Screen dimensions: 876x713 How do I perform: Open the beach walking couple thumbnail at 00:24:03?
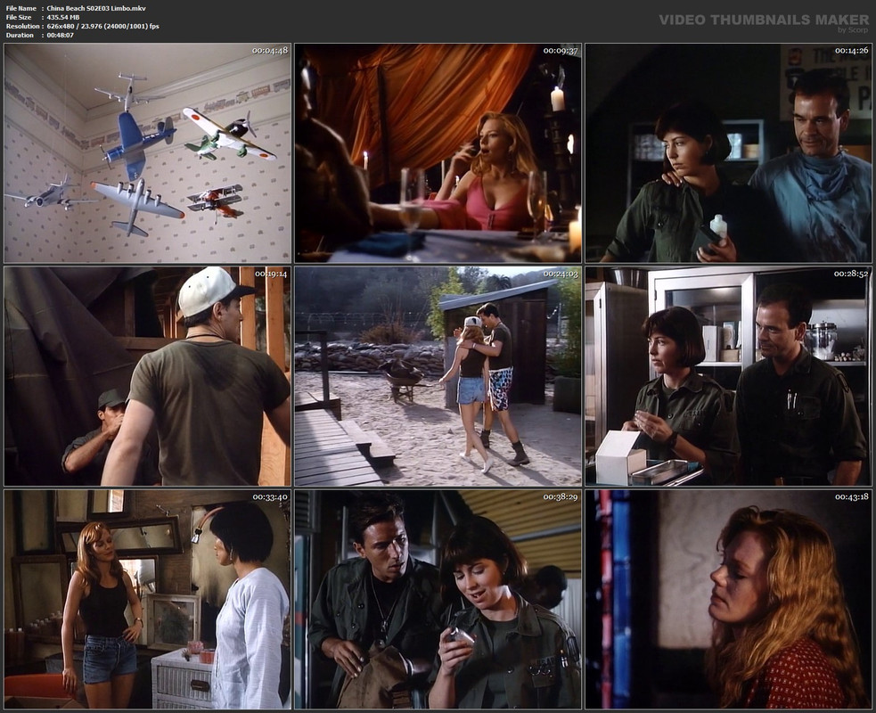pyautogui.click(x=438, y=376)
